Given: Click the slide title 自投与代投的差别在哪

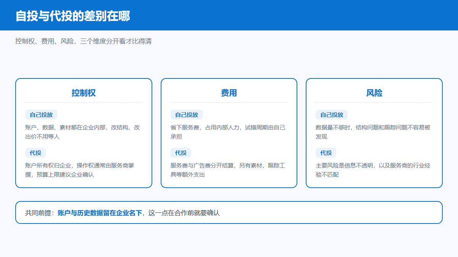Looking at the screenshot, I should pyautogui.click(x=73, y=16).
